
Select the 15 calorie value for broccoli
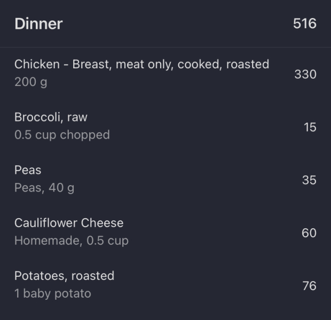pos(310,127)
